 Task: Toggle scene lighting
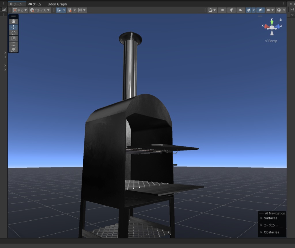point(231,10)
